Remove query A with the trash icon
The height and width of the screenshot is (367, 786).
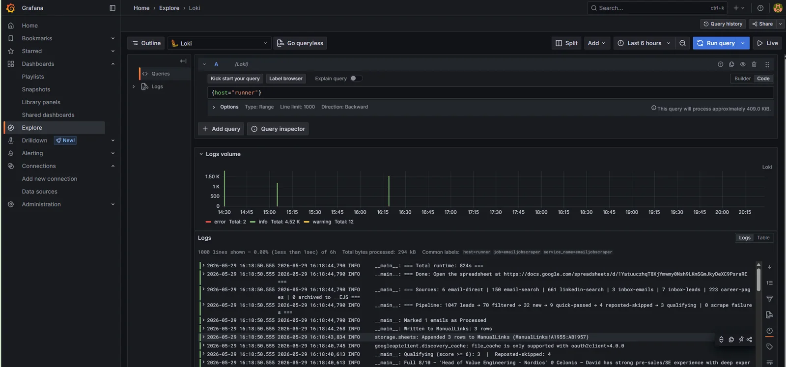pyautogui.click(x=754, y=64)
